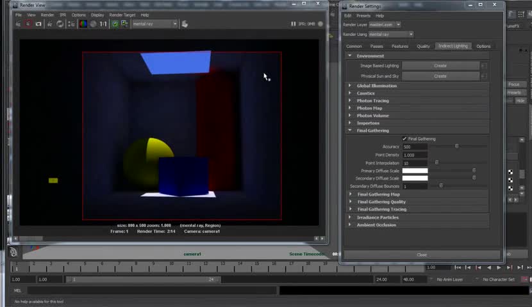
Task: Click the Primary Diffuse Scale white swatch
Action: coord(415,171)
